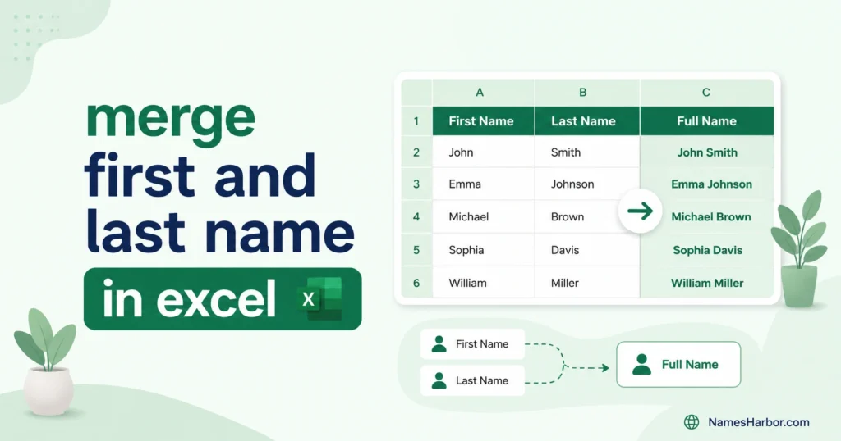
Task: Select the cell containing 'Michael Brown'
Action: click(707, 216)
